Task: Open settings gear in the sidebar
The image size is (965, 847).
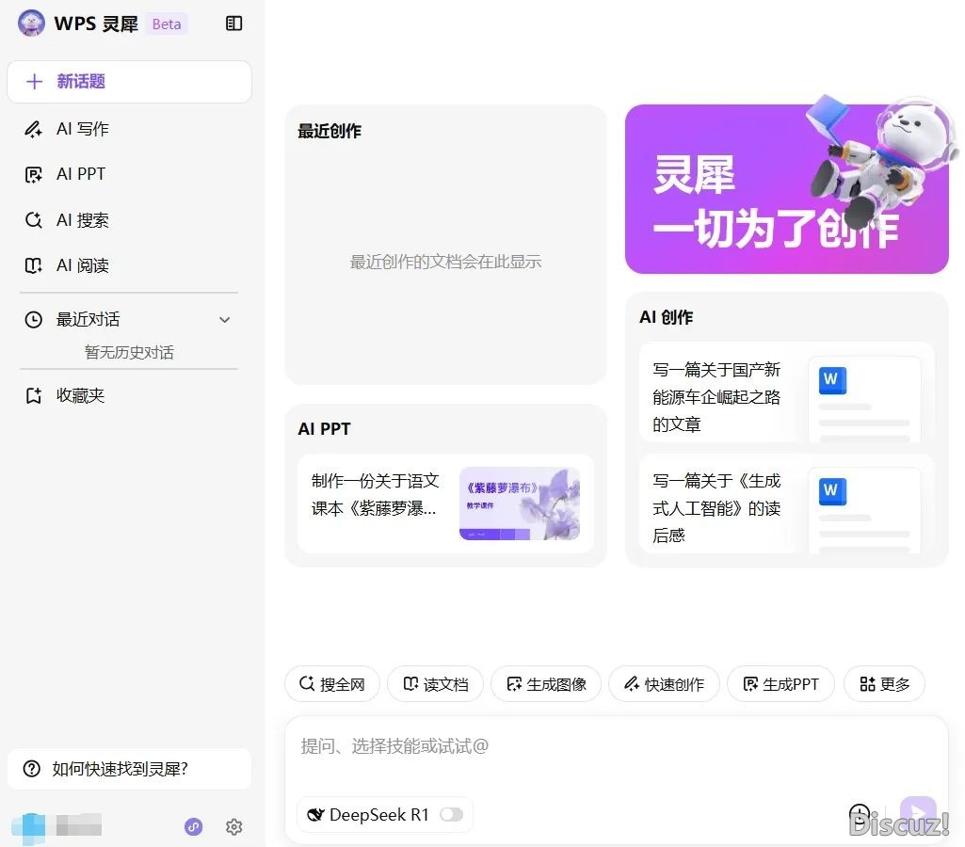Action: [x=233, y=826]
